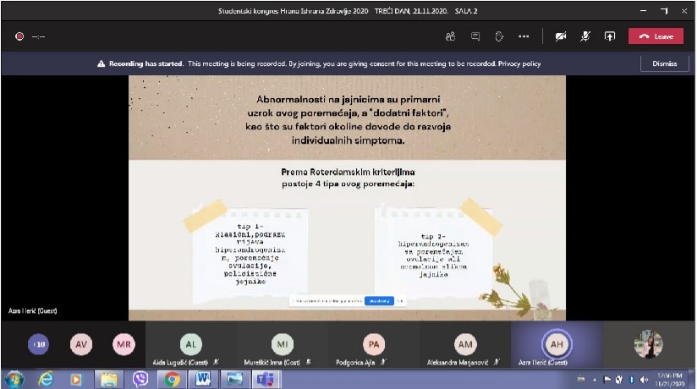Open Google Chrome from the taskbar
697x389 pixels.
[173, 378]
